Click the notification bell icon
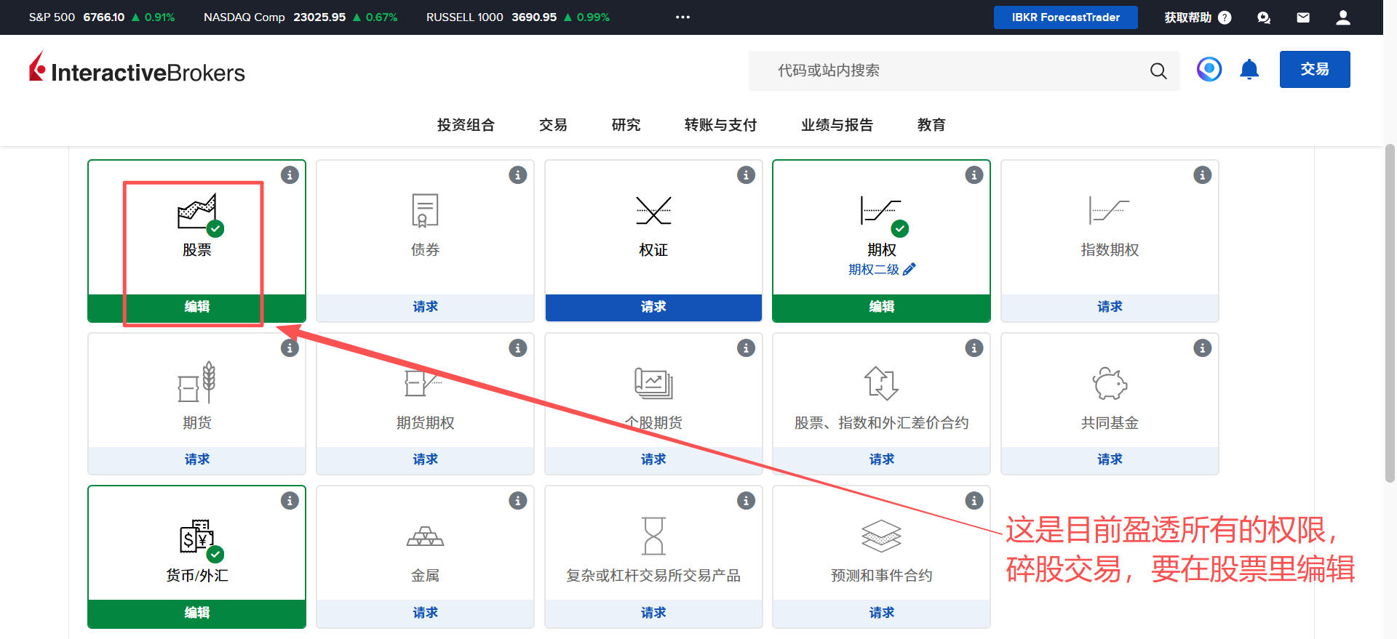 (x=1249, y=70)
